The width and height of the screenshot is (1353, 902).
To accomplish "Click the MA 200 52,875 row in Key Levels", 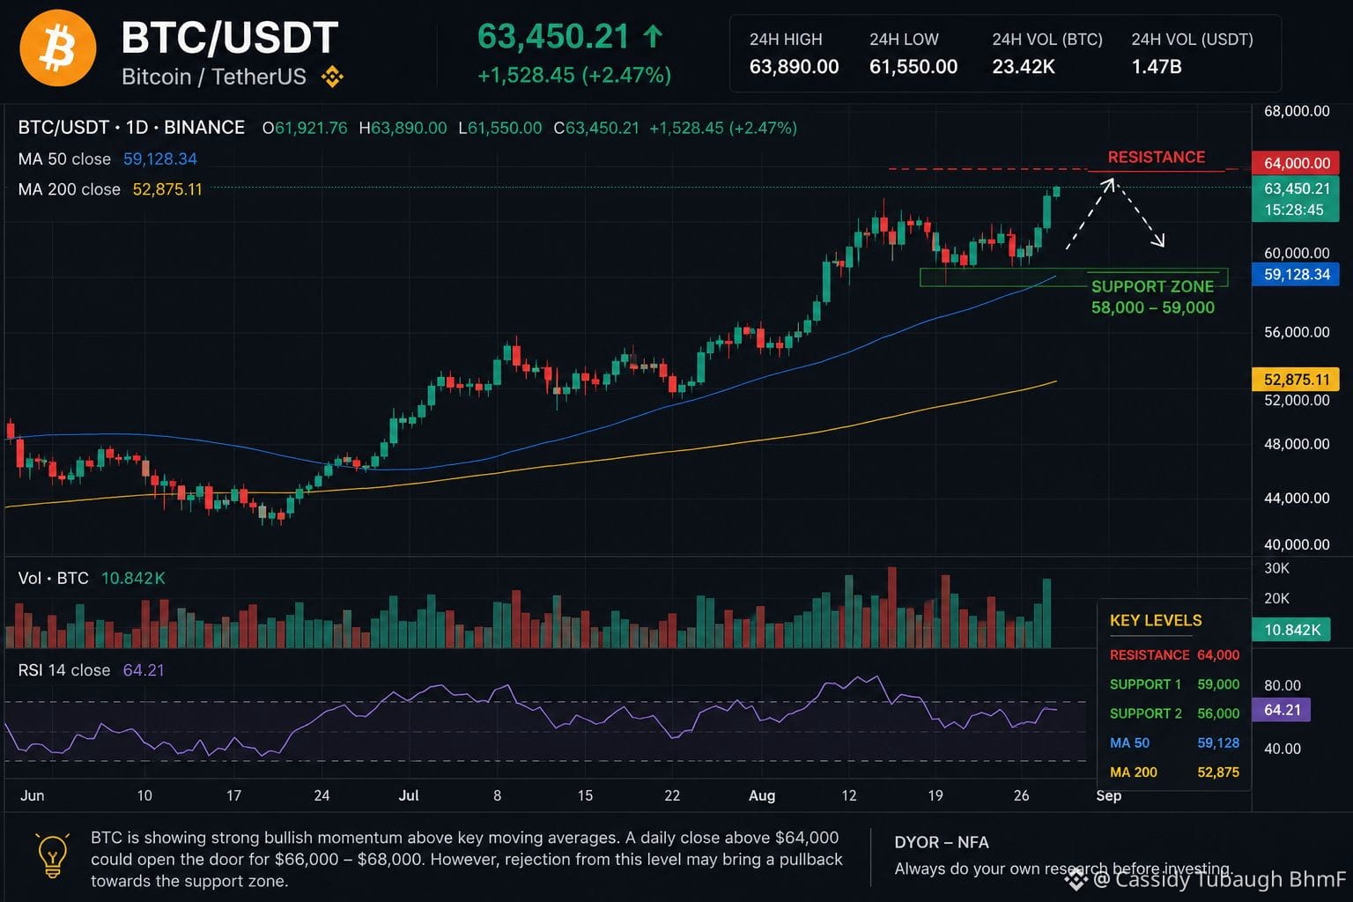I will tap(1174, 773).
